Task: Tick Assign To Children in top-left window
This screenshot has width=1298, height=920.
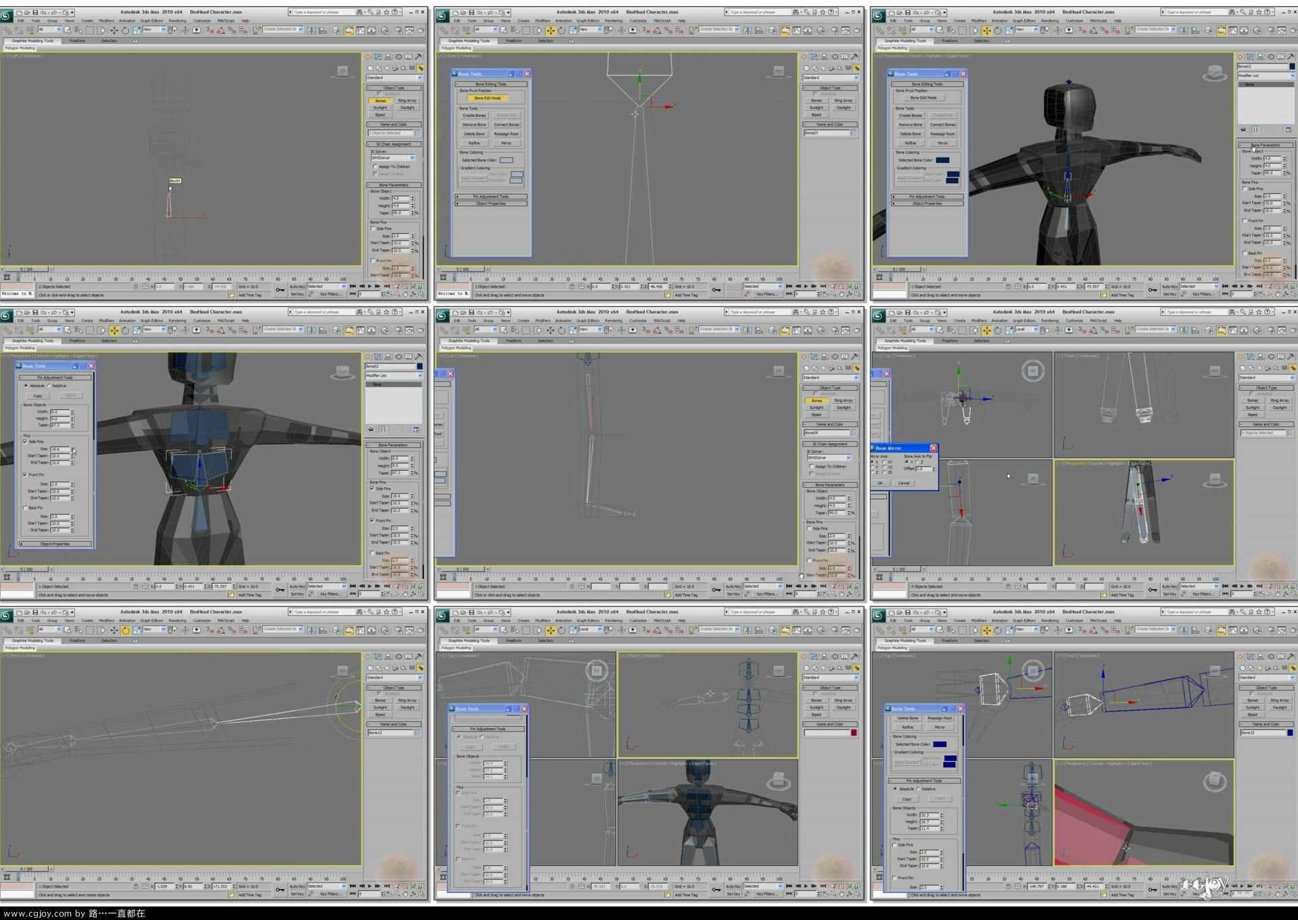Action: [x=375, y=166]
